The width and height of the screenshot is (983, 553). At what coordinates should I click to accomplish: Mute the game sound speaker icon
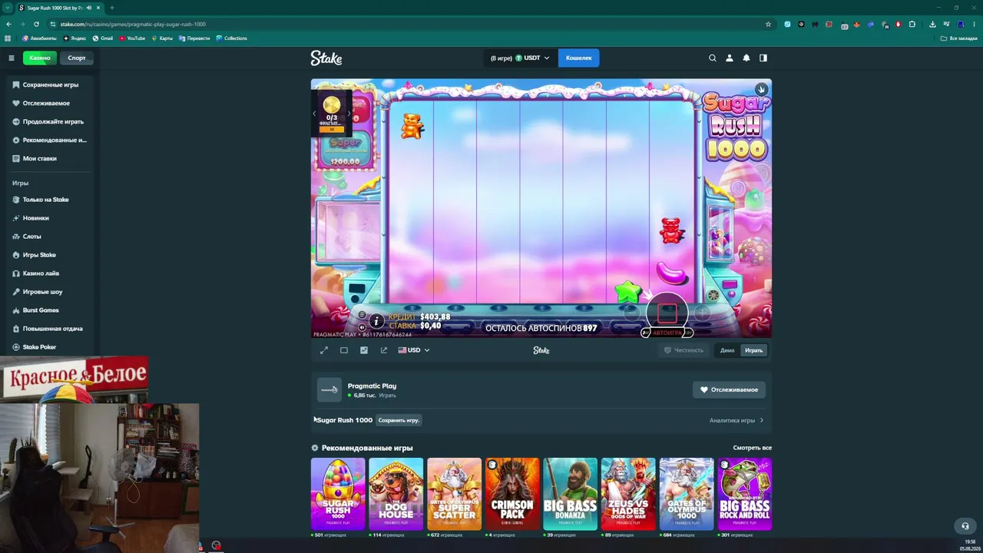coord(362,327)
